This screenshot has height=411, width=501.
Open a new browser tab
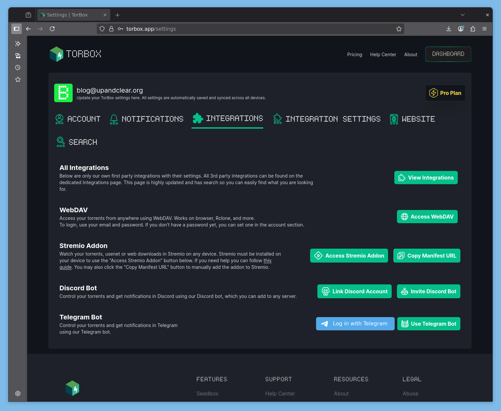click(x=118, y=15)
